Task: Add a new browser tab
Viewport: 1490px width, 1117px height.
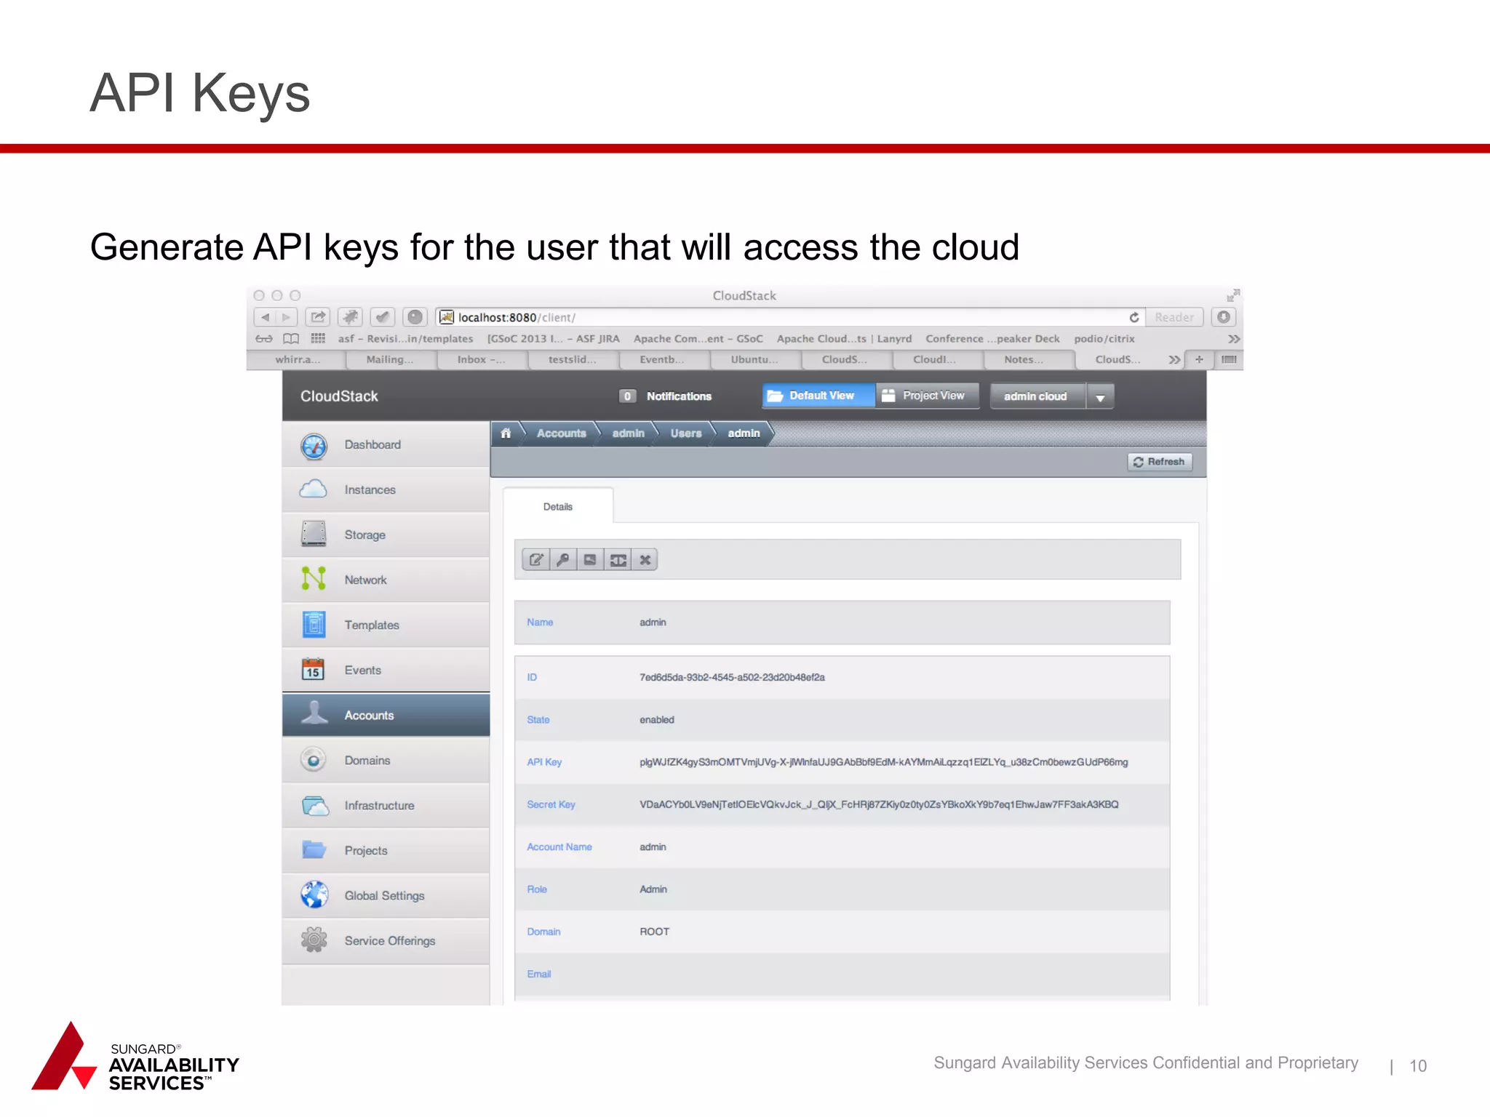Action: click(x=1199, y=359)
